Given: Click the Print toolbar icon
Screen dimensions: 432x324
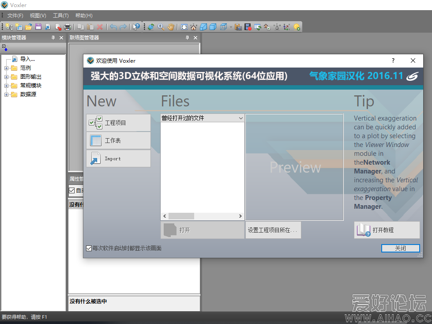Looking at the screenshot, I should [68, 27].
